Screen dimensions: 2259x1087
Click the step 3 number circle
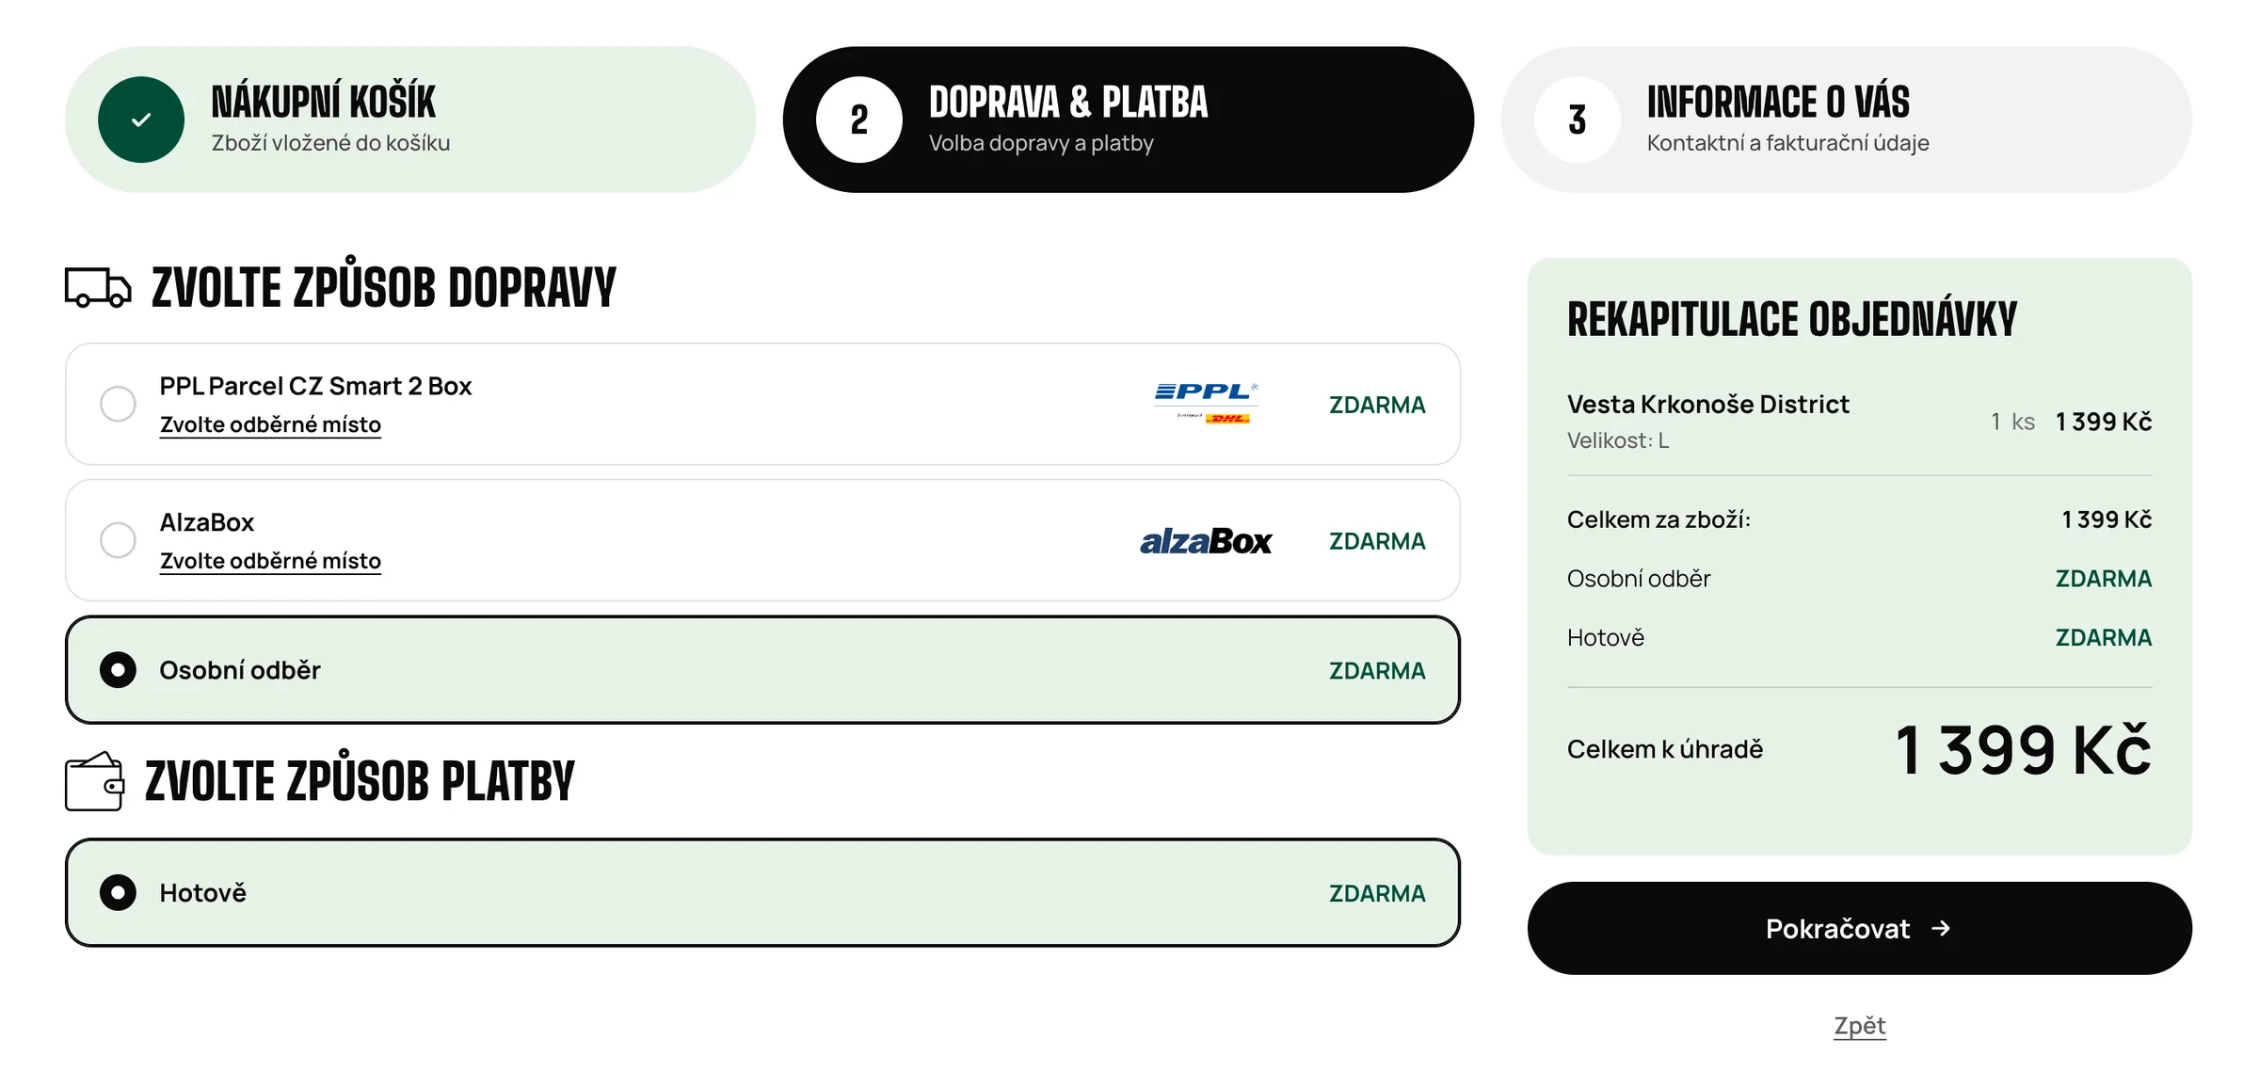coord(1578,120)
